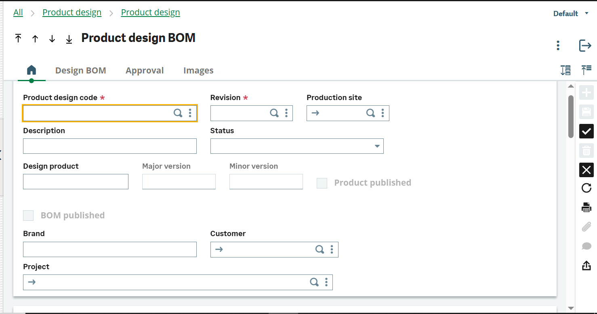Screen dimensions: 597x314
Task: Click the validate checkmark icon in sidebar
Action: coord(586,131)
